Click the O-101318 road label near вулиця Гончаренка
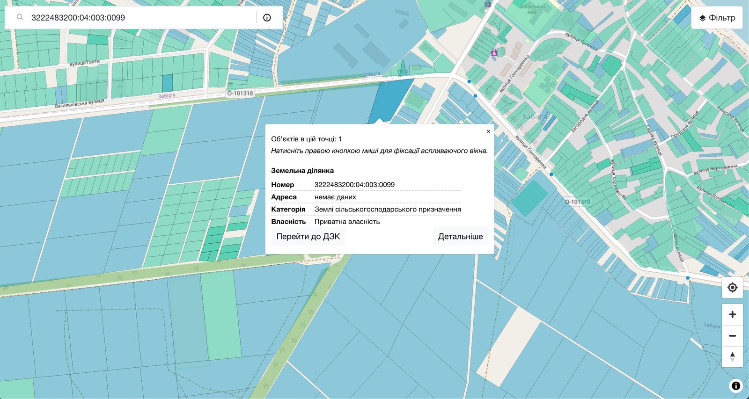The width and height of the screenshot is (749, 399). point(577,202)
